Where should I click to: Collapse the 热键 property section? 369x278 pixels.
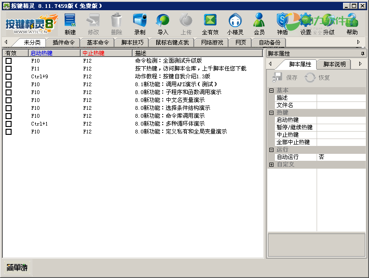click(x=271, y=113)
